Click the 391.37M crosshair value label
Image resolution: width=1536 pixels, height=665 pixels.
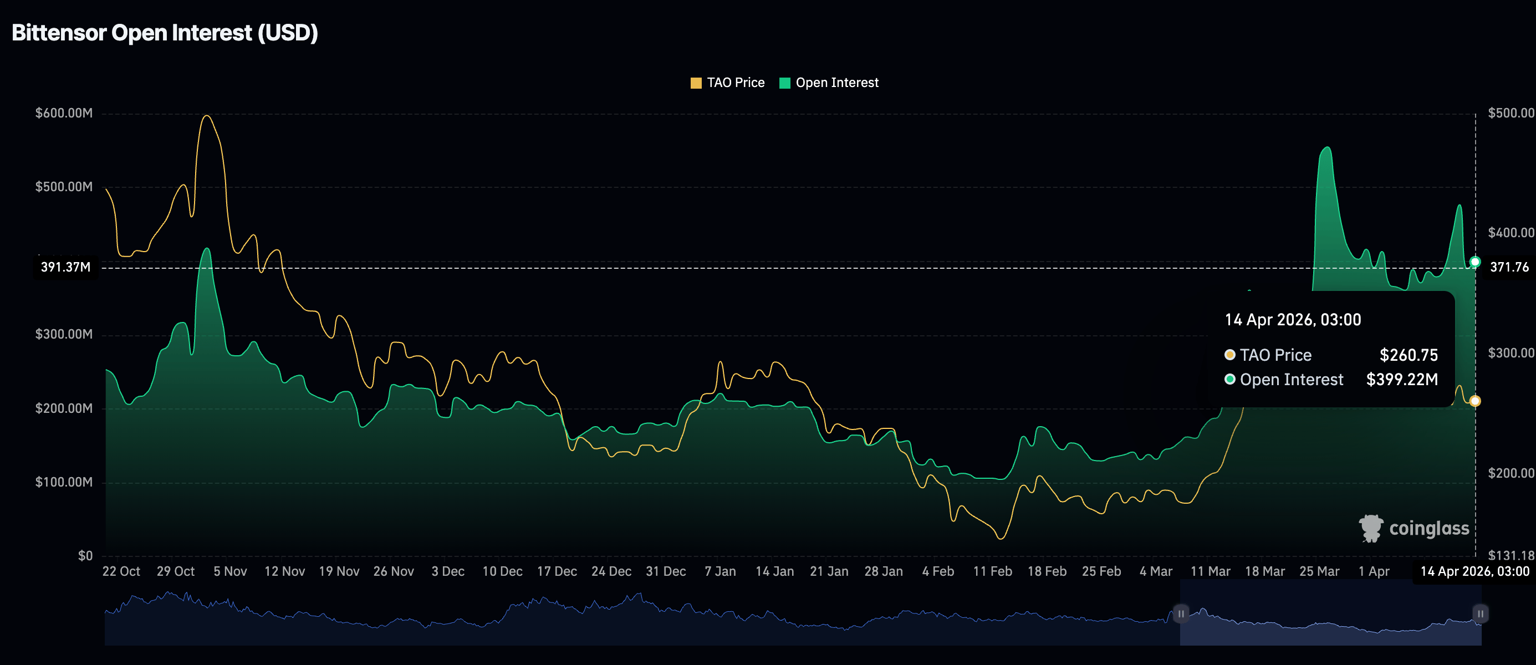(x=65, y=267)
